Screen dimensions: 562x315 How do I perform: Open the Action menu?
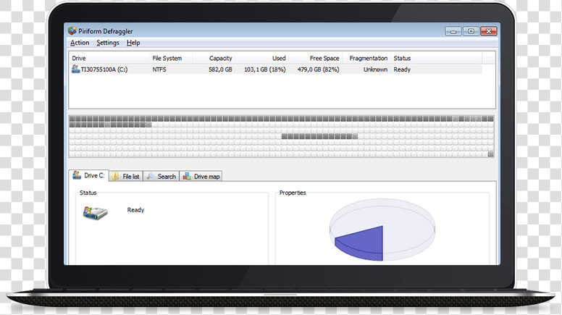pyautogui.click(x=80, y=43)
